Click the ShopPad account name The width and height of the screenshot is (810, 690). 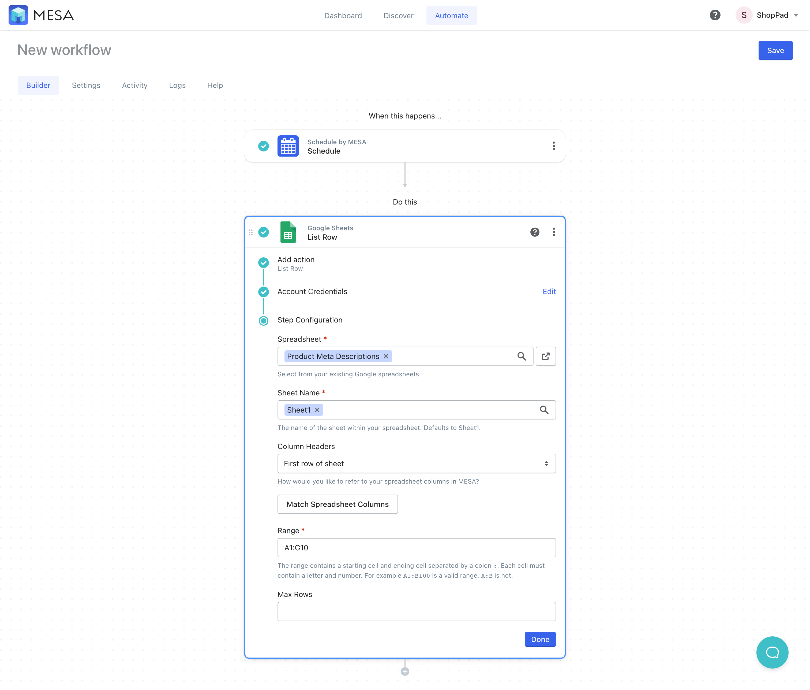[772, 15]
